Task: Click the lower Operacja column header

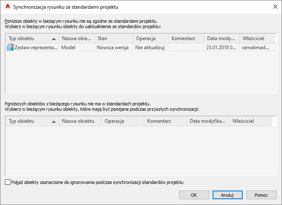Action: [x=122, y=121]
